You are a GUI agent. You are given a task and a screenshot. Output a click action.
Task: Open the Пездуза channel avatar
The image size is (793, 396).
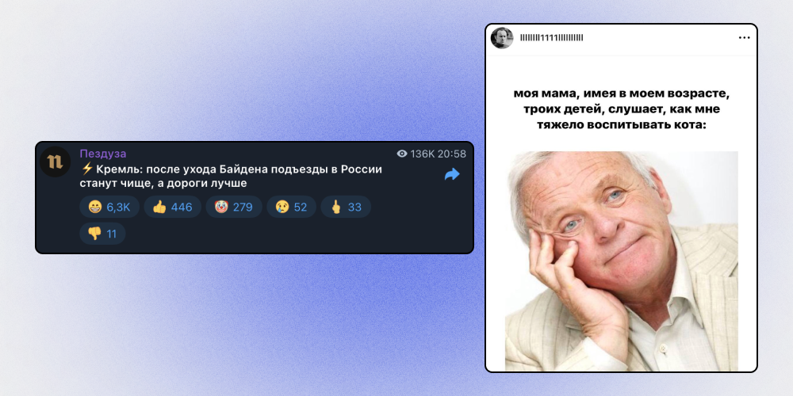(55, 162)
